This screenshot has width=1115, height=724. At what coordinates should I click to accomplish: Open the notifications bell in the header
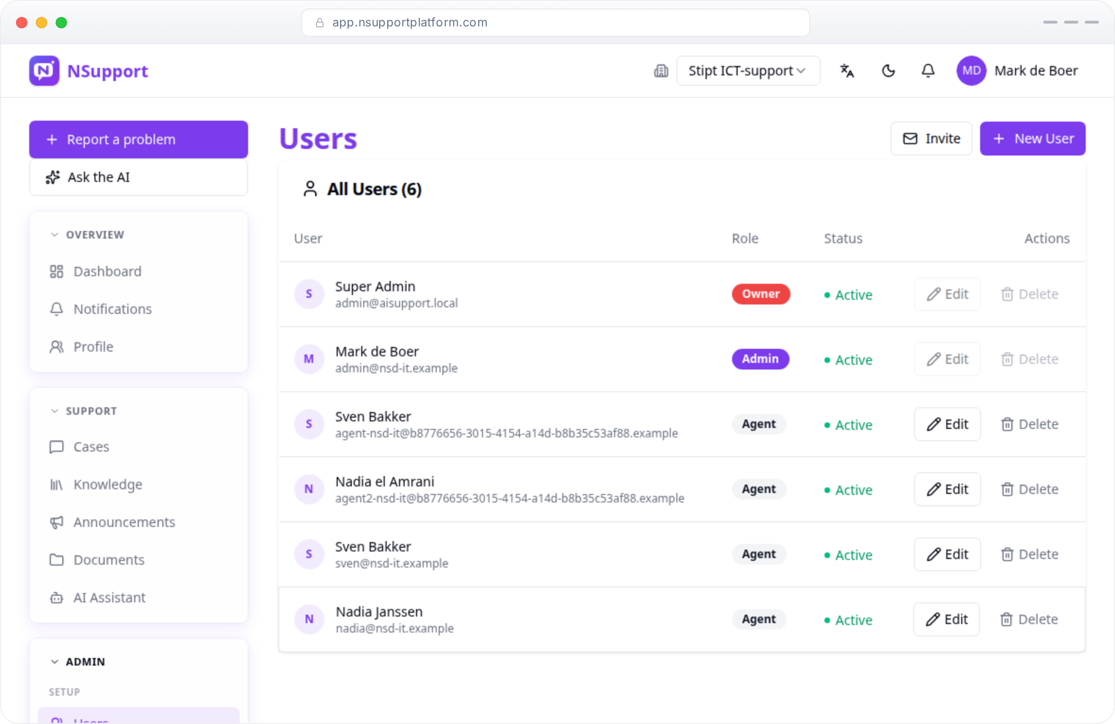(928, 71)
